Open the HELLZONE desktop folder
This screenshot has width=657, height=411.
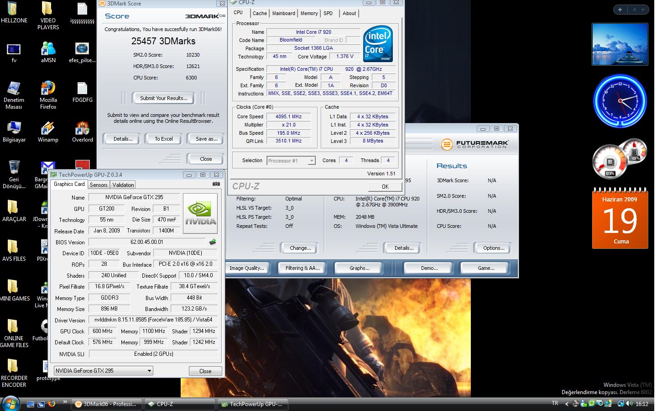(x=14, y=12)
